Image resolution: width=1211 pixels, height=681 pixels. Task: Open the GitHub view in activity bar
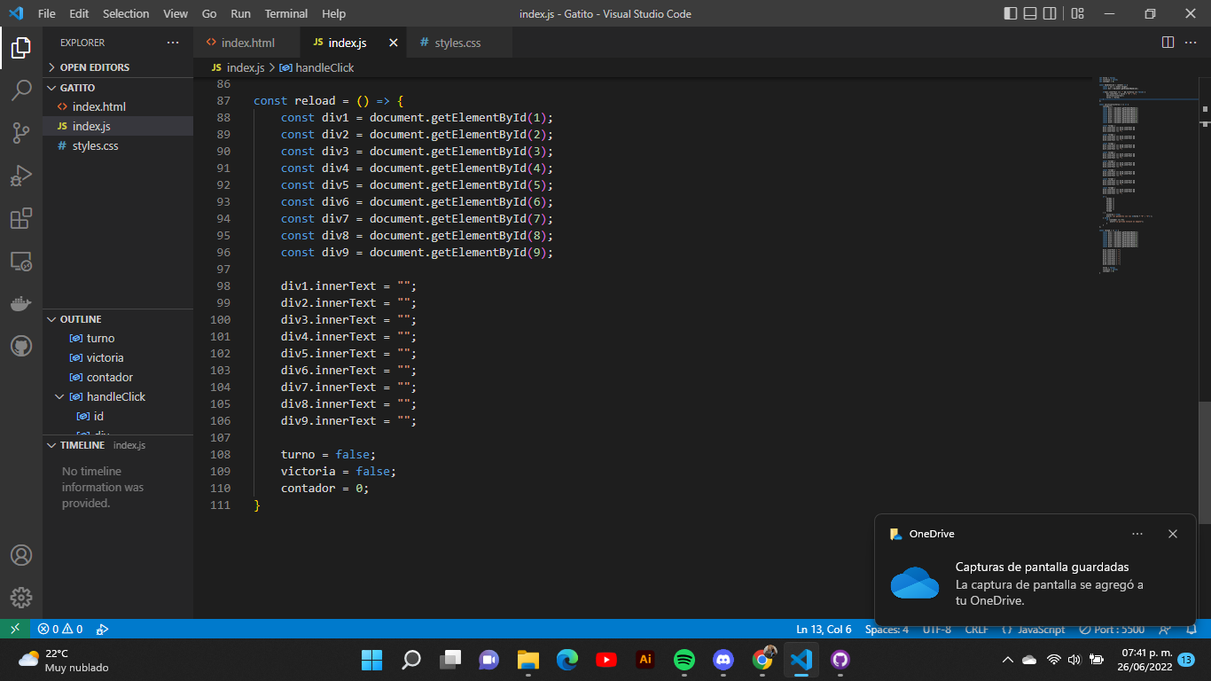21,346
